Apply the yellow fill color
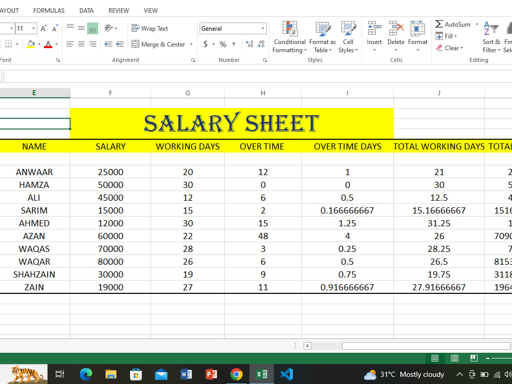512x384 pixels. (x=31, y=44)
